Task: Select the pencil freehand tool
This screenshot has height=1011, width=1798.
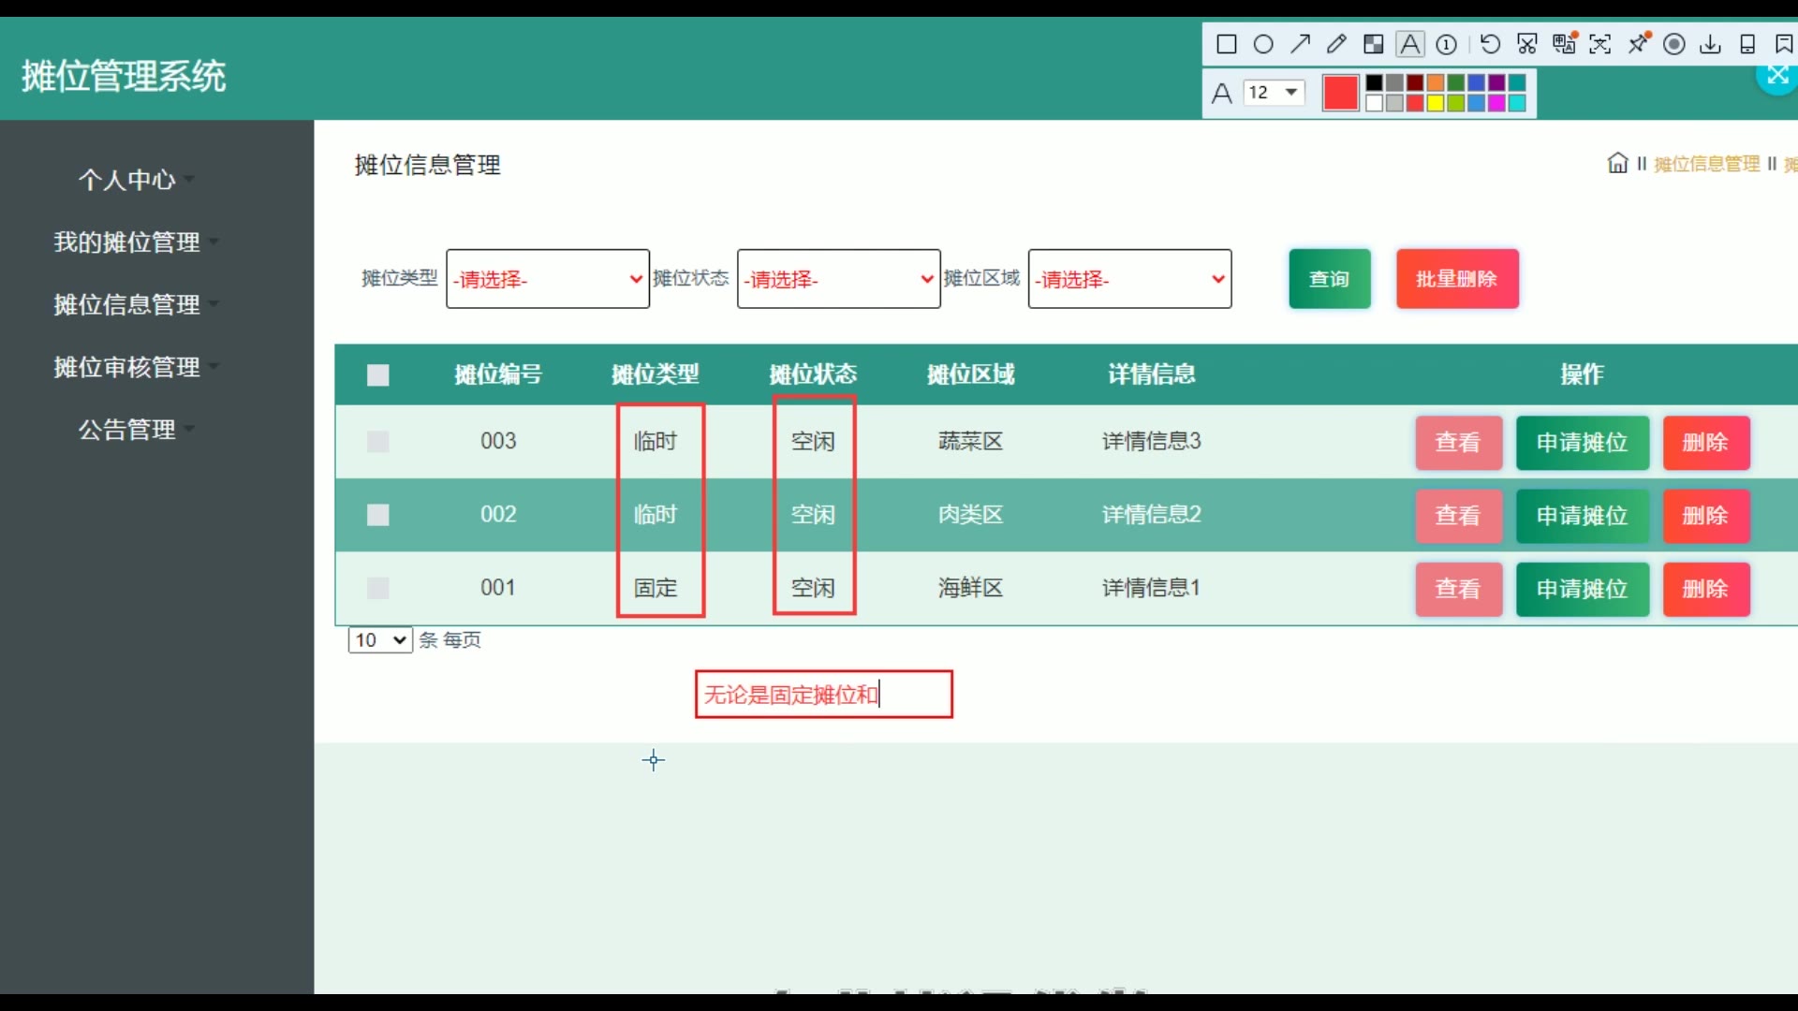Action: (x=1336, y=44)
